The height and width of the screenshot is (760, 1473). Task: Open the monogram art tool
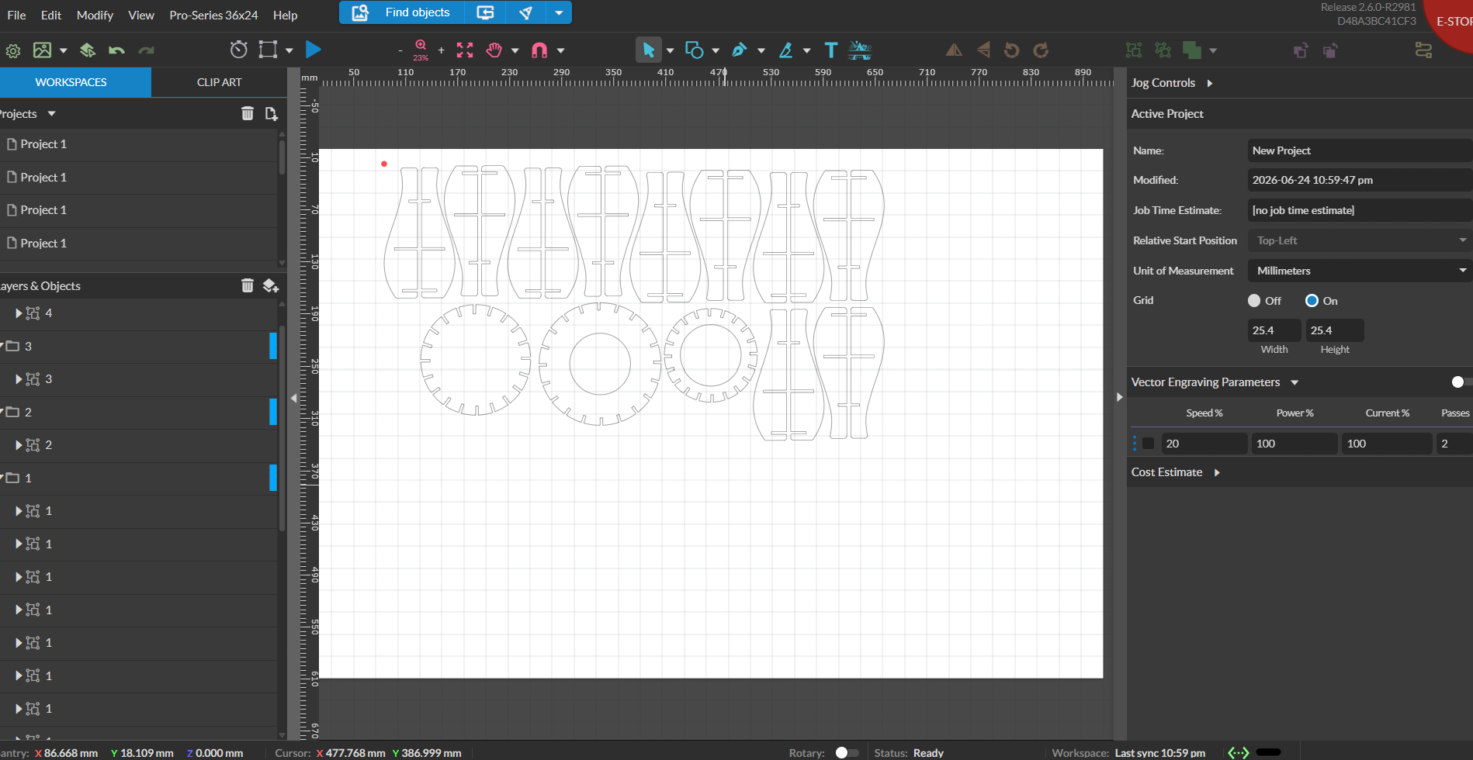tap(860, 50)
